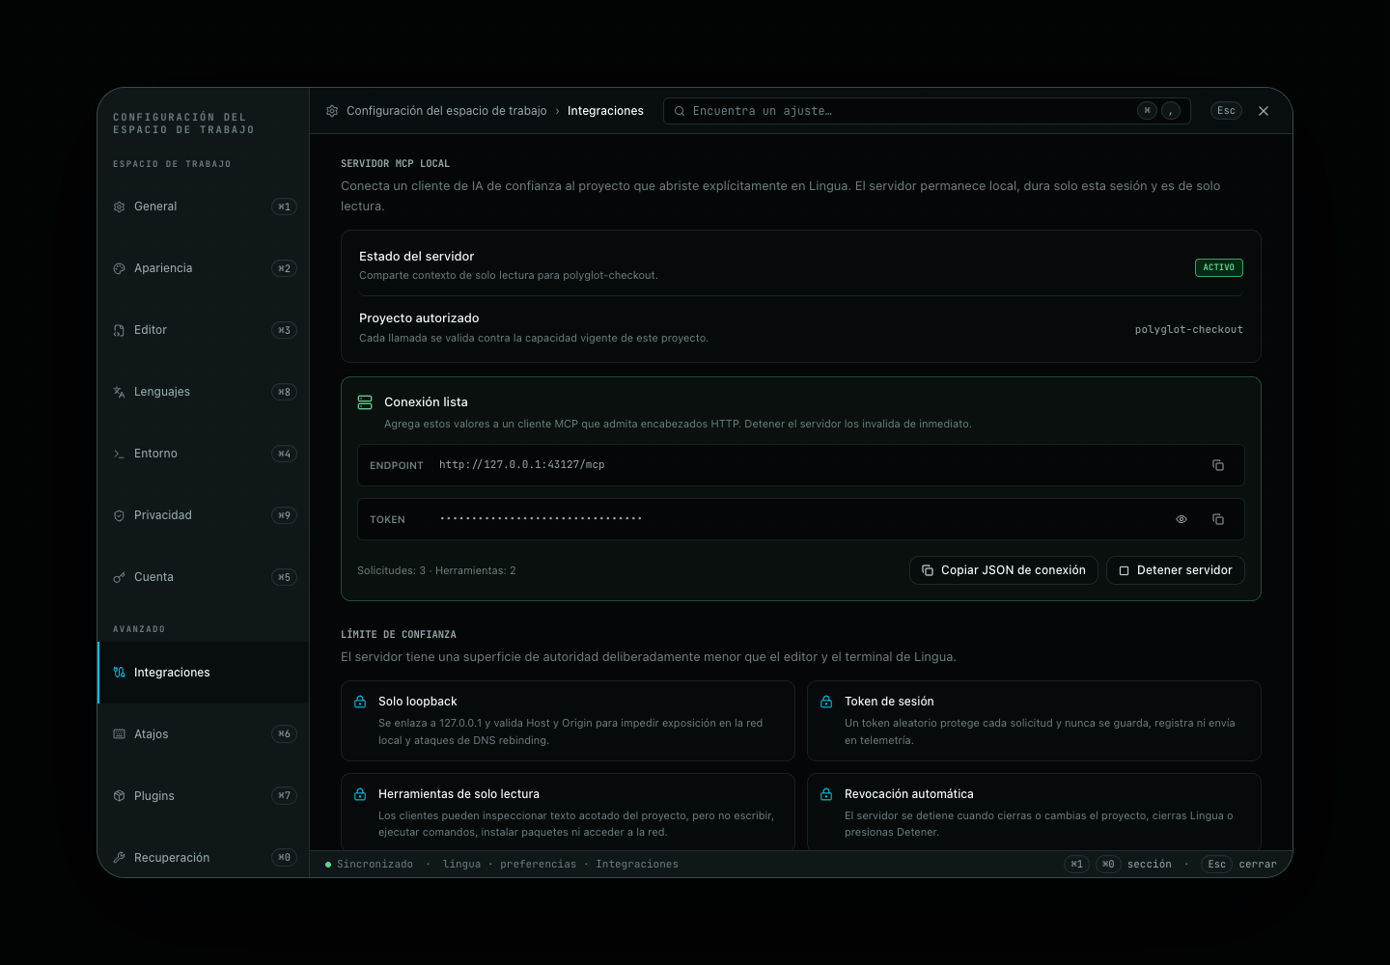Click the status bar Integraciones entry

coord(637,865)
